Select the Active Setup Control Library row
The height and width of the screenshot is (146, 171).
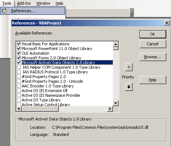click(46, 105)
